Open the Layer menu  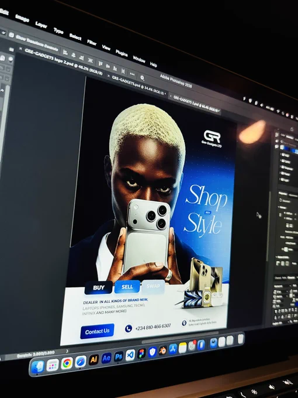pyautogui.click(x=41, y=25)
